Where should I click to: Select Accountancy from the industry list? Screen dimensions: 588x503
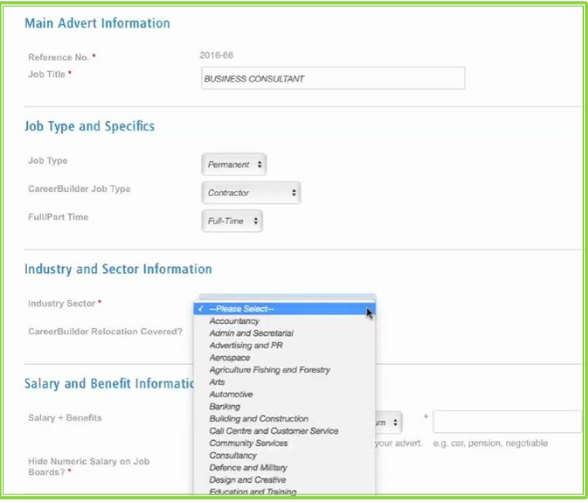[235, 321]
